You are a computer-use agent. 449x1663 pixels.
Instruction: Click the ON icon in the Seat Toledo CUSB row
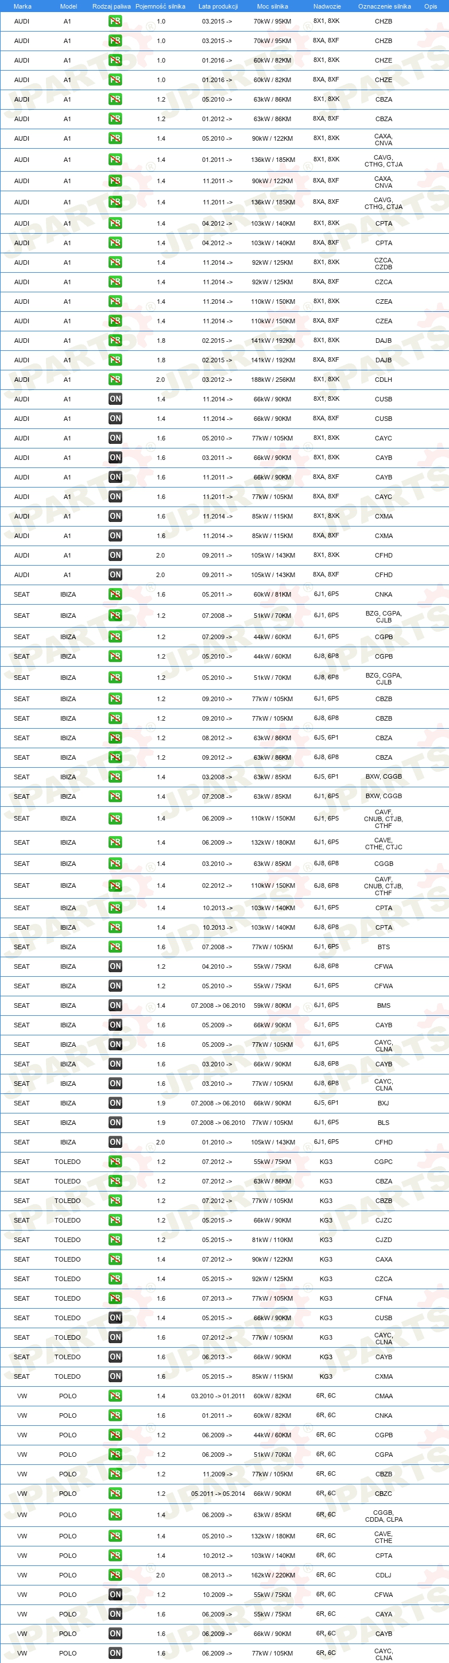coord(115,1318)
